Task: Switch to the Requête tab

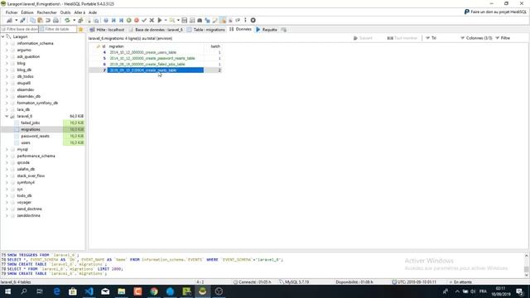Action: 267,30
